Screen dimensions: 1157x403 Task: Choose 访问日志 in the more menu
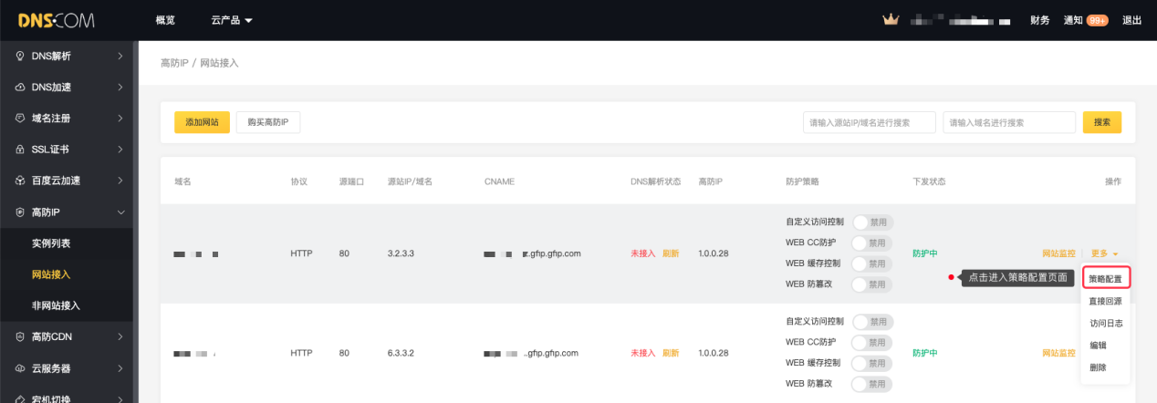(x=1105, y=323)
